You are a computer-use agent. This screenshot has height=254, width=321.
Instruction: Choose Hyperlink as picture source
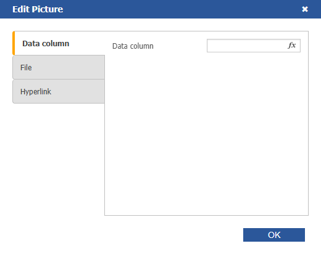click(59, 91)
